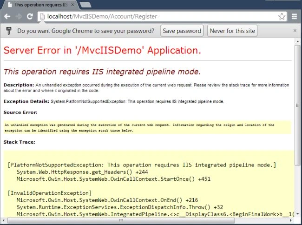The image size is (302, 225).
Task: Open the Chrome hamburger menu
Action: pyautogui.click(x=294, y=16)
